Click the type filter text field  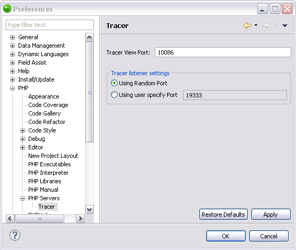(x=50, y=25)
